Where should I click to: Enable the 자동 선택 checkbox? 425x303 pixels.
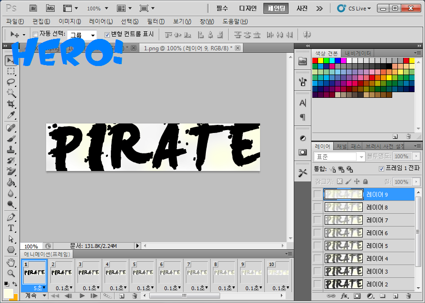[35, 34]
